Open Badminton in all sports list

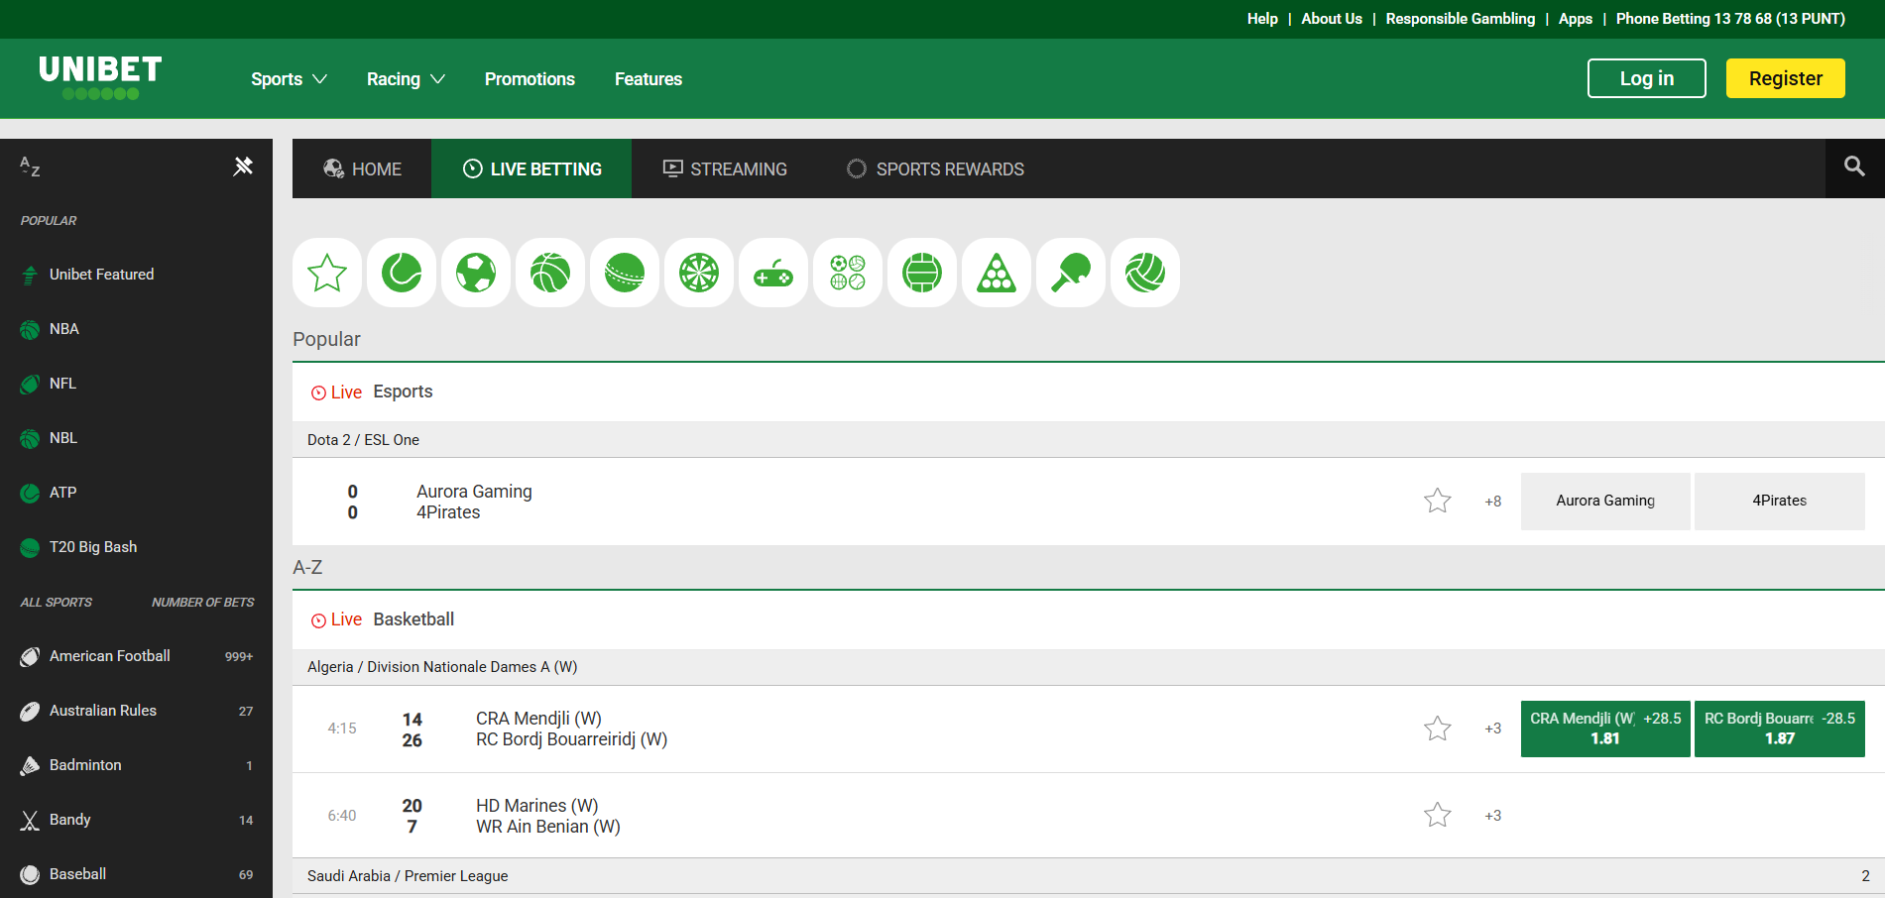click(136, 765)
